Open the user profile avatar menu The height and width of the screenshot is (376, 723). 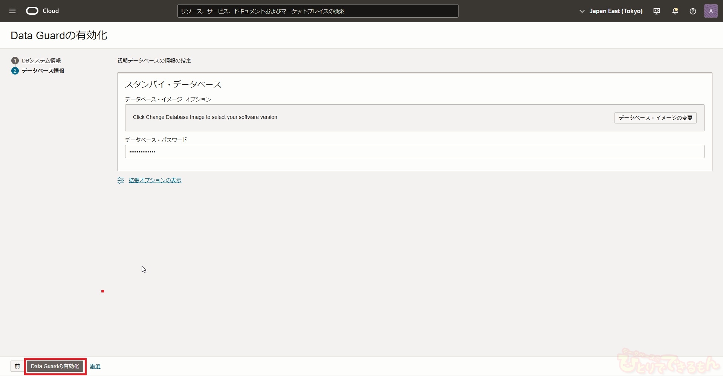711,11
